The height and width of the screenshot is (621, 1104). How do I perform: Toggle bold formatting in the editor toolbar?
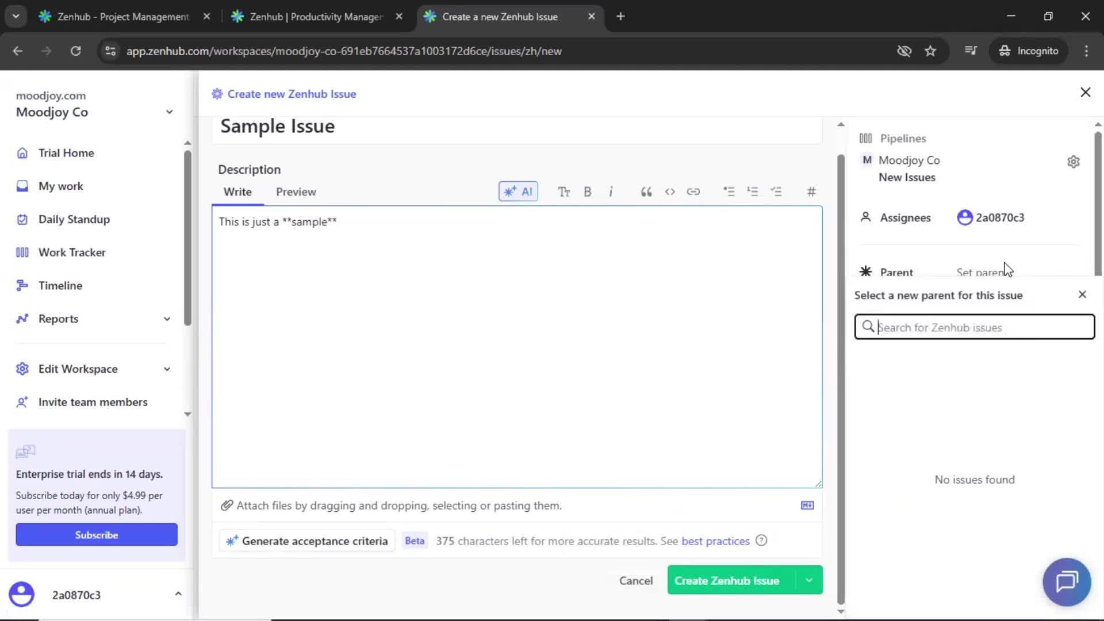[x=587, y=191]
